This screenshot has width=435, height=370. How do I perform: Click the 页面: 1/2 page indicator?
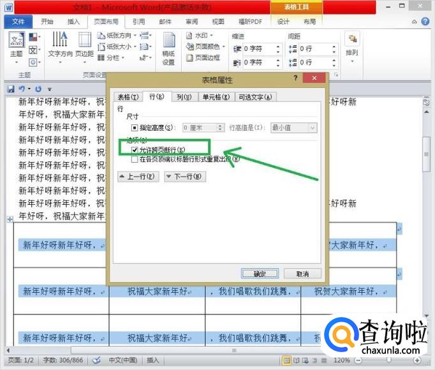(x=20, y=360)
